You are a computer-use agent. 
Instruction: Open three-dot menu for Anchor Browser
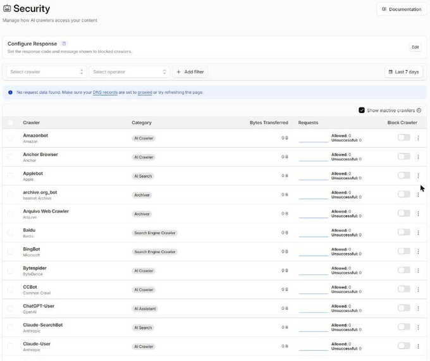[418, 157]
